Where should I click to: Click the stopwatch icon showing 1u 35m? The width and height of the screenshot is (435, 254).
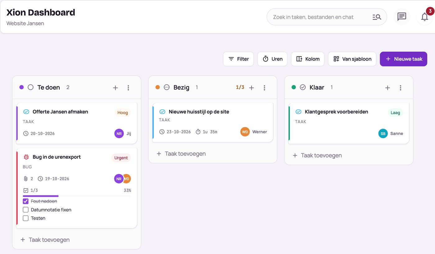[198, 132]
